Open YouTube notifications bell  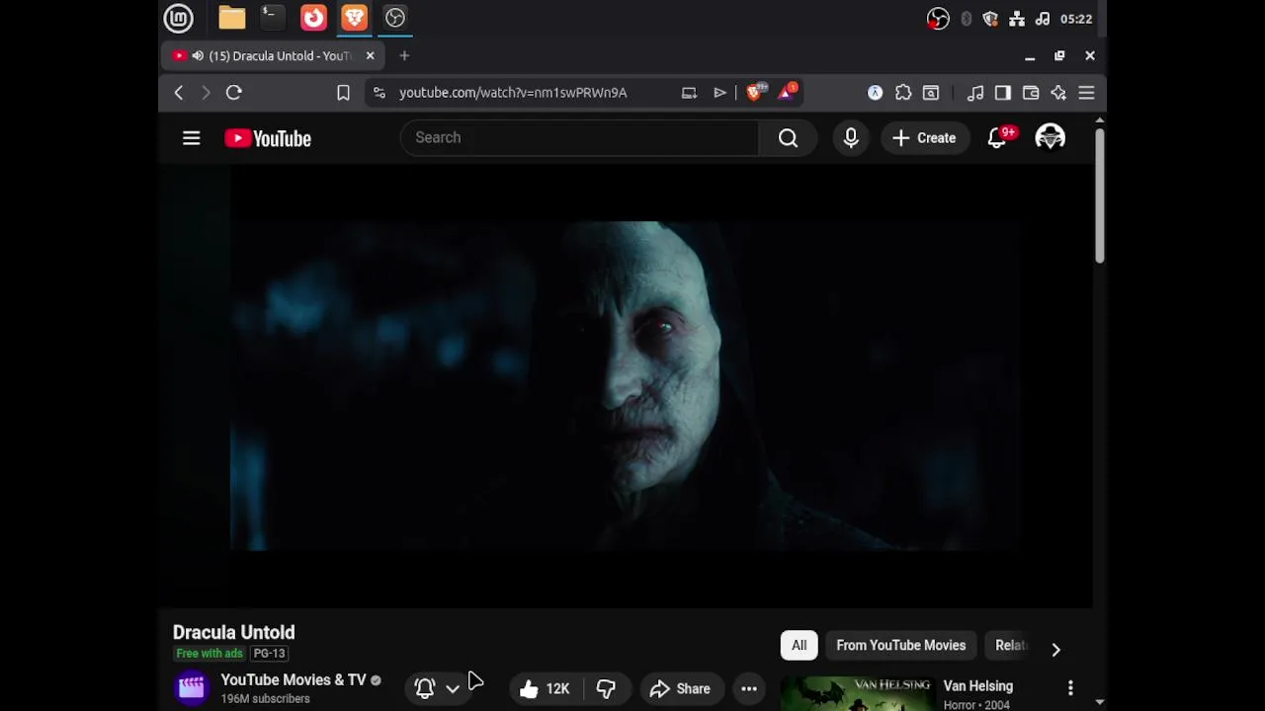(998, 138)
